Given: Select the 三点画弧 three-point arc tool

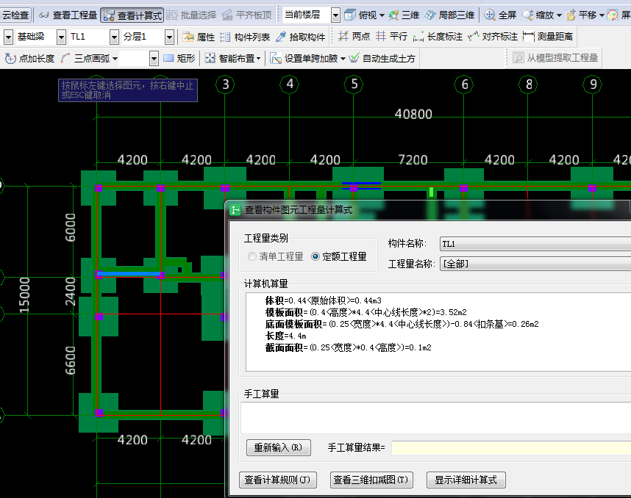Looking at the screenshot, I should click(x=85, y=59).
